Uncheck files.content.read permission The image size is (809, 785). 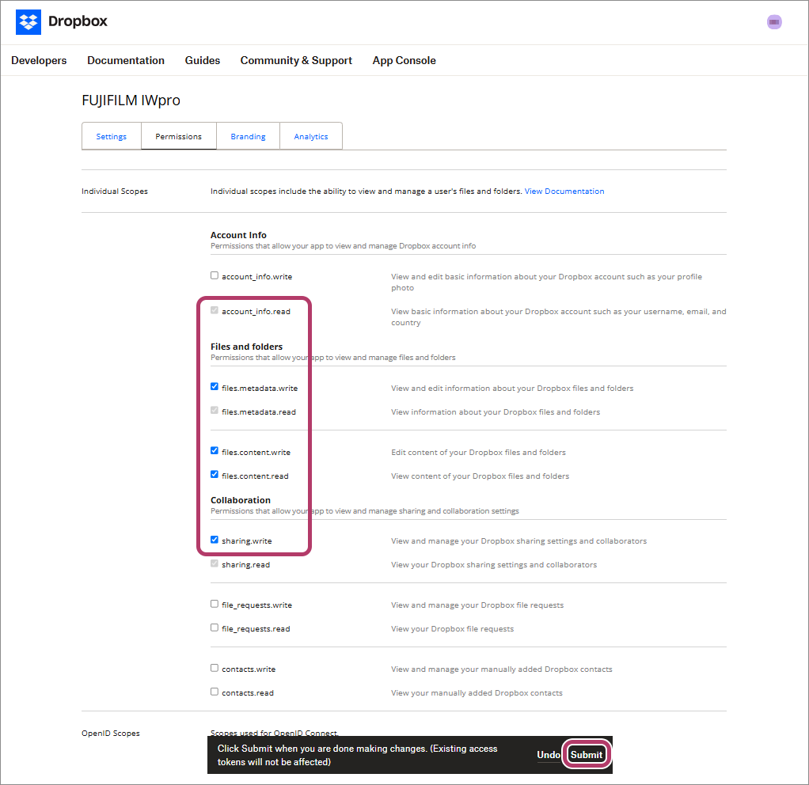tap(215, 475)
